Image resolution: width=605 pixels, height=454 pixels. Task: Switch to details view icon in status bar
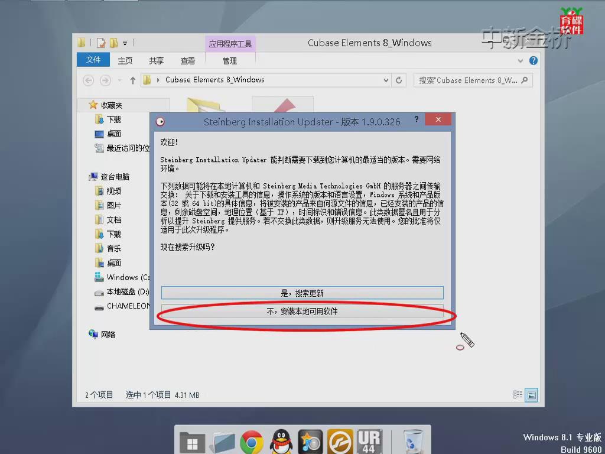(518, 394)
